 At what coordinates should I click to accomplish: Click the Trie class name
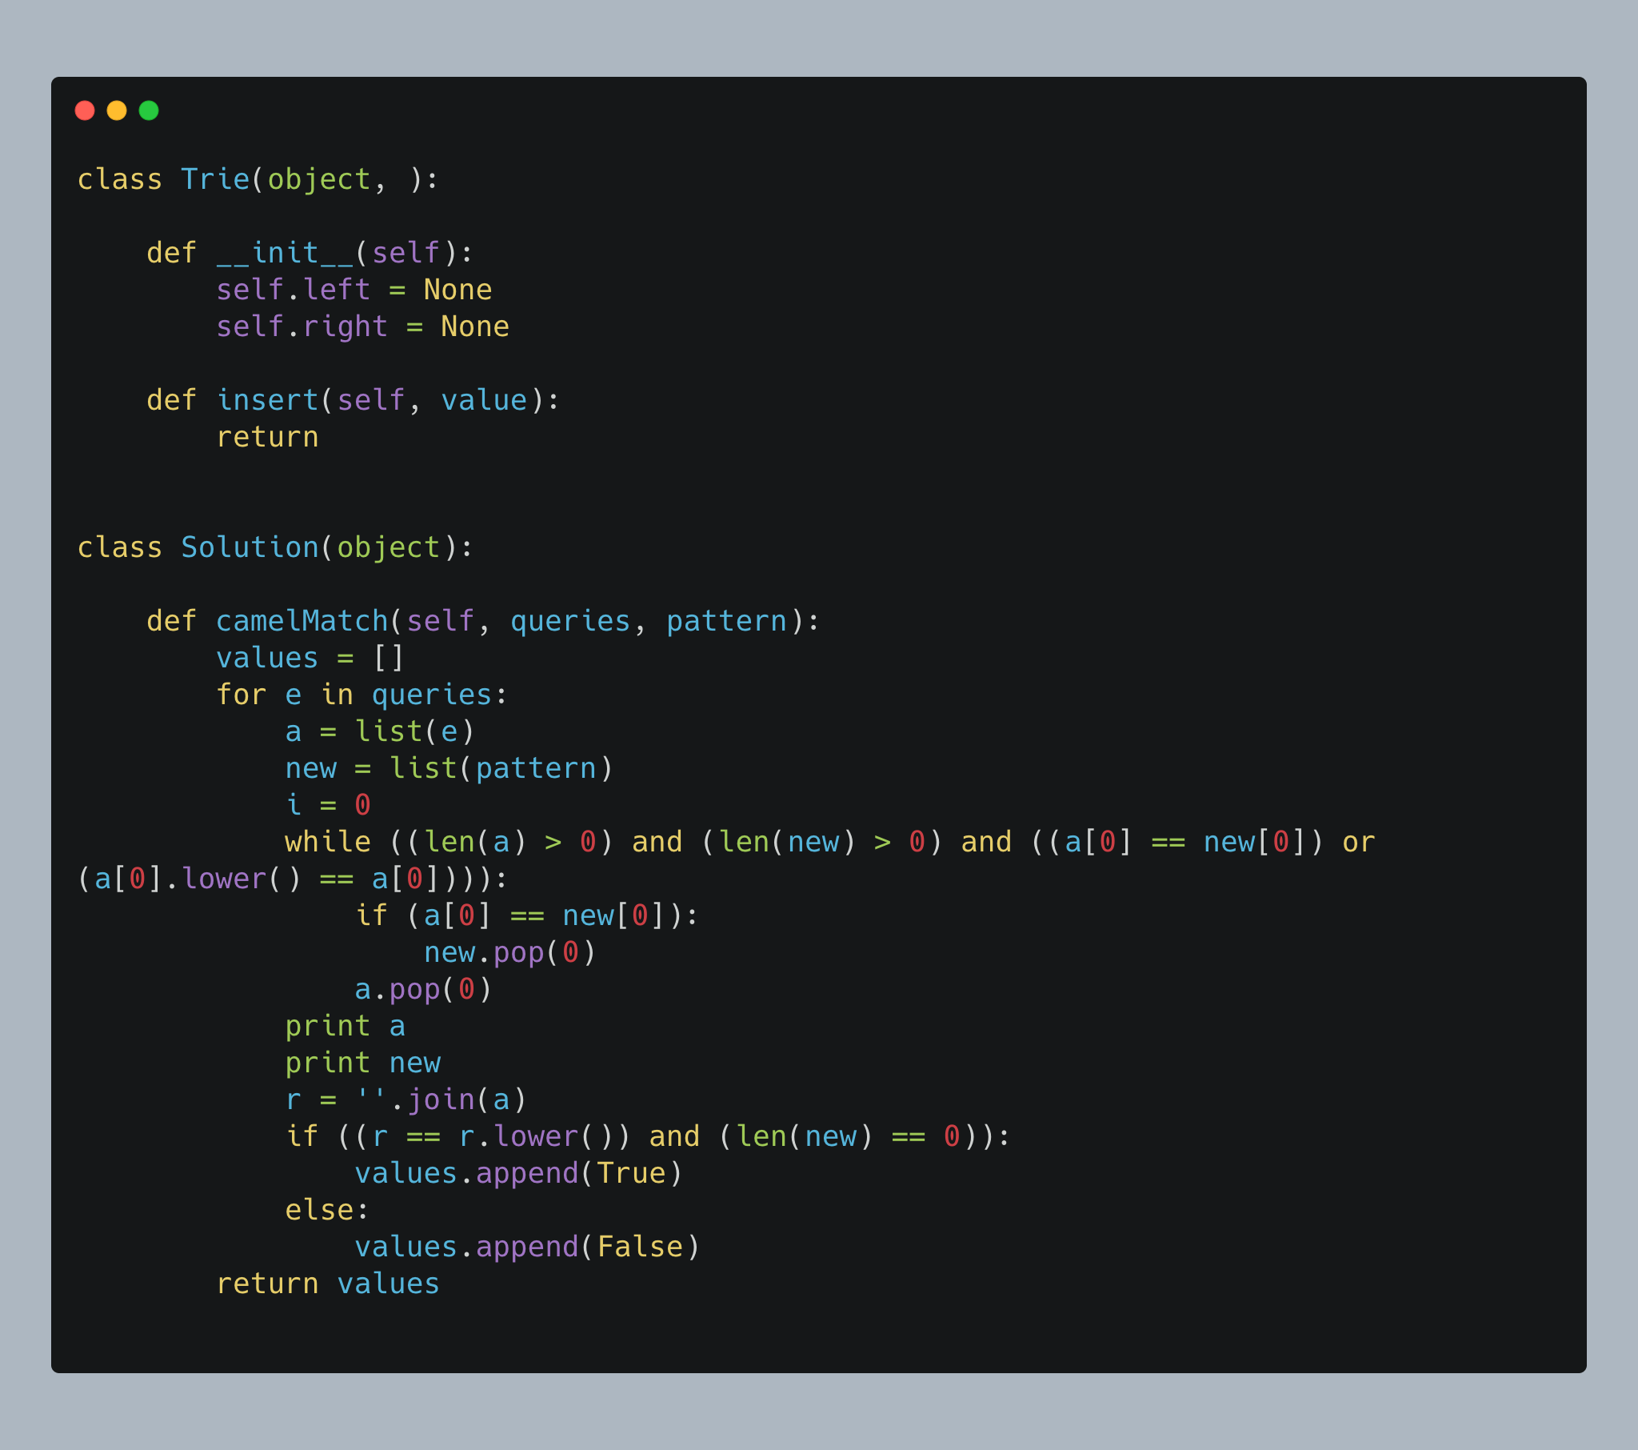pos(215,179)
